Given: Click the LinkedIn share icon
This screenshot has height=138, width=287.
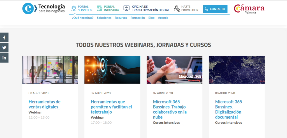Looking at the screenshot, I should coord(4,58).
